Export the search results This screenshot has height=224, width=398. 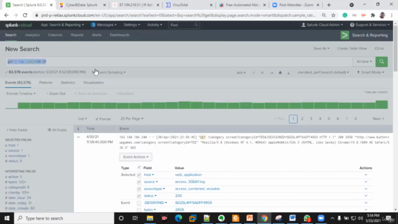pos(289,72)
